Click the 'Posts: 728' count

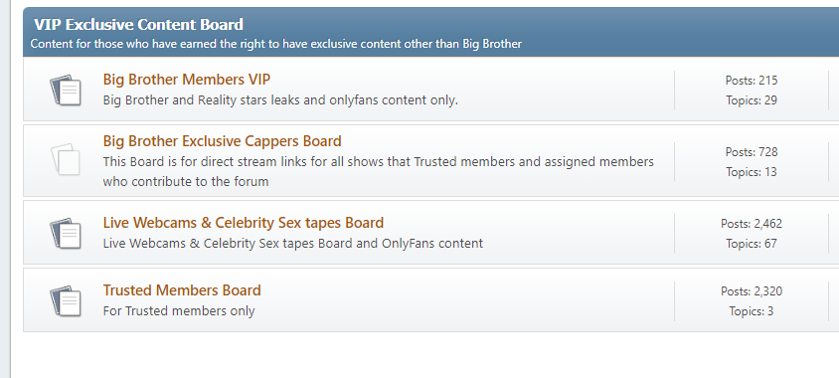752,152
